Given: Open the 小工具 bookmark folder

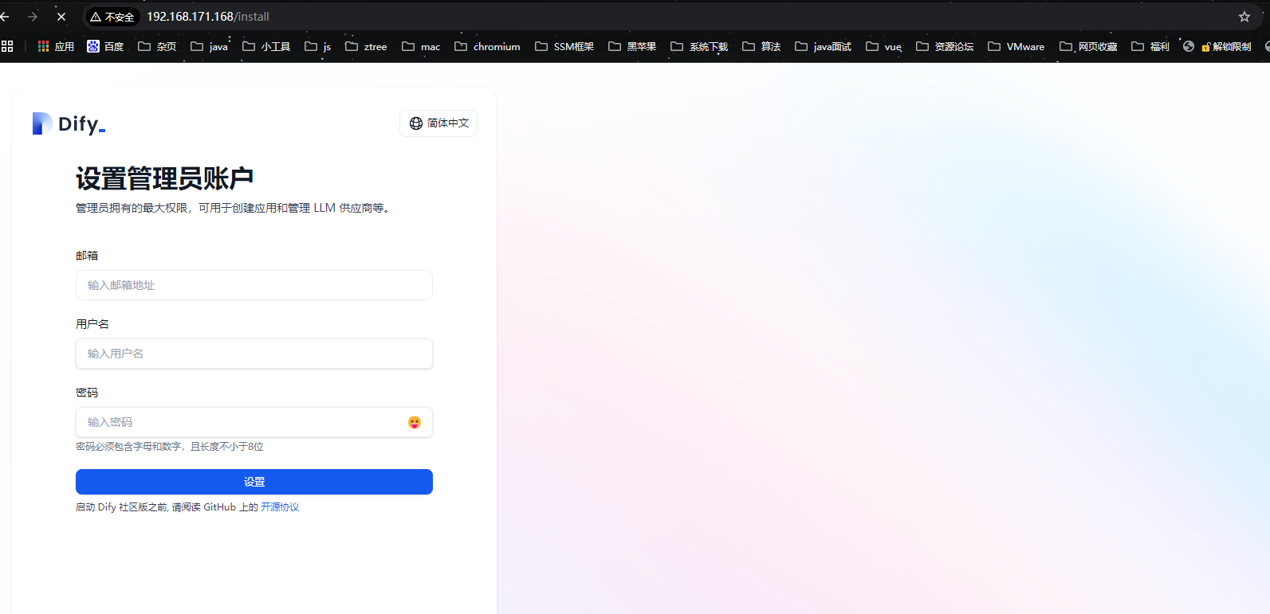Looking at the screenshot, I should click(266, 46).
